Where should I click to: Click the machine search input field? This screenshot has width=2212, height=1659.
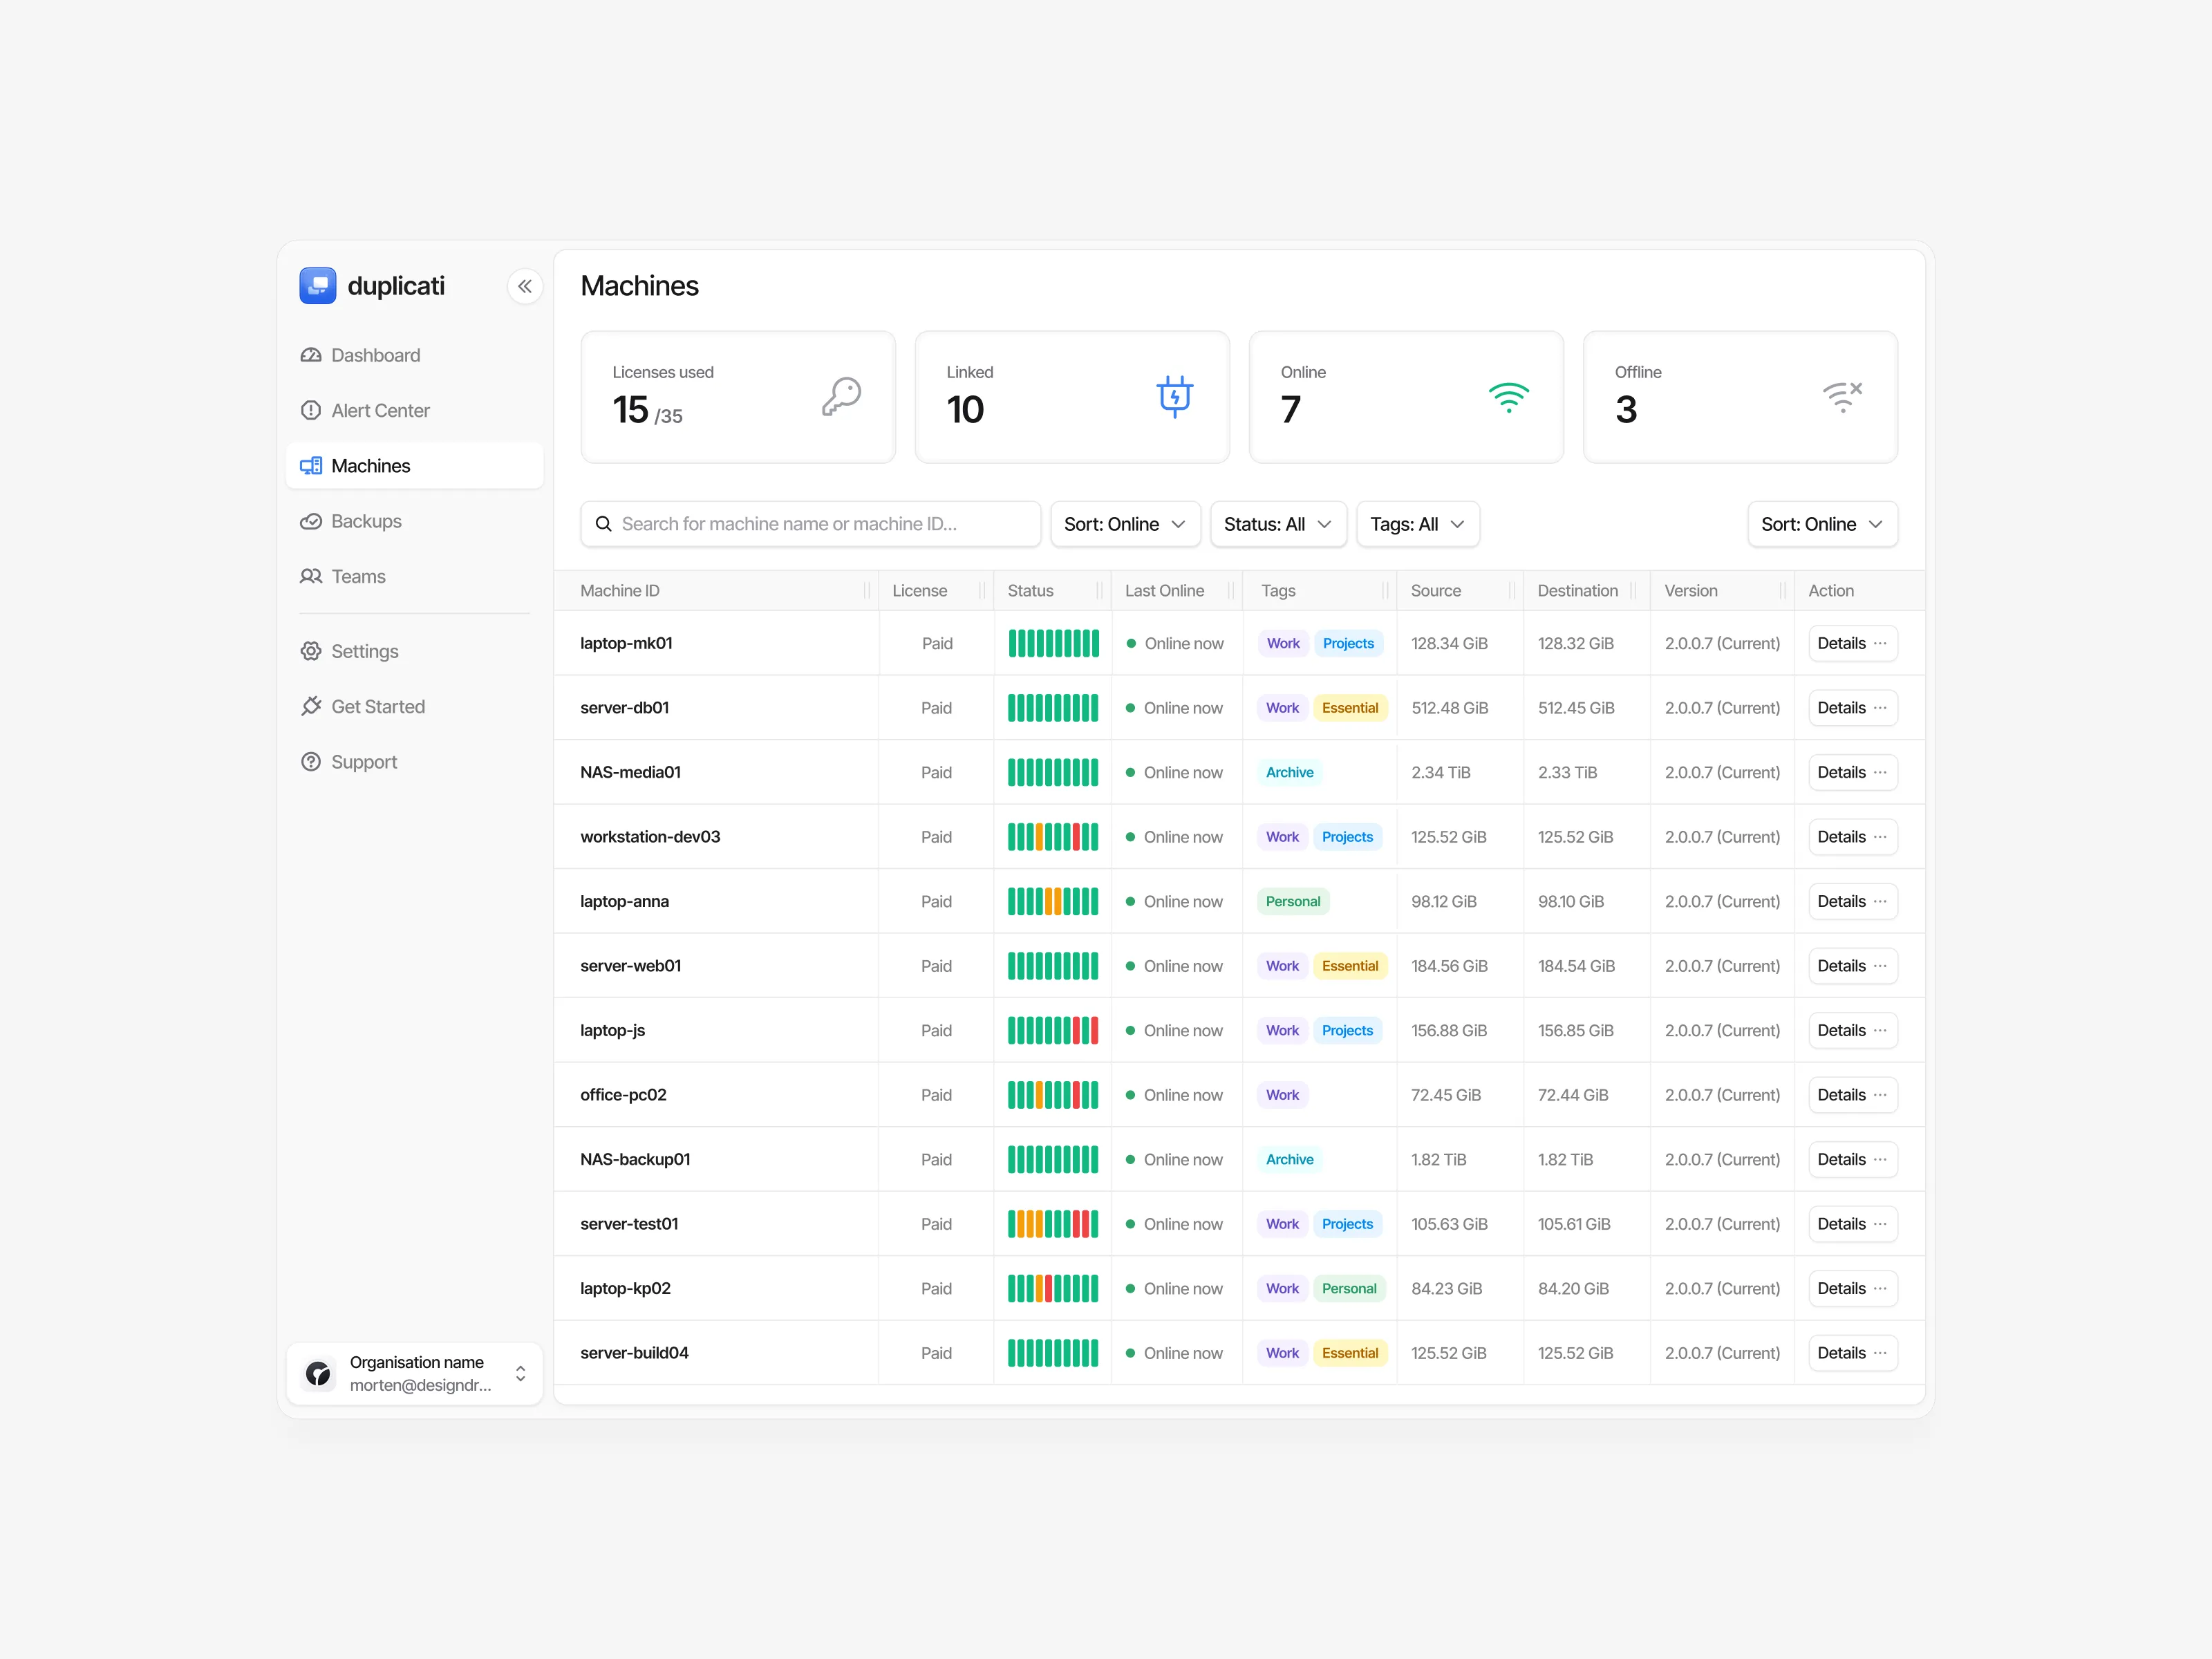[810, 524]
